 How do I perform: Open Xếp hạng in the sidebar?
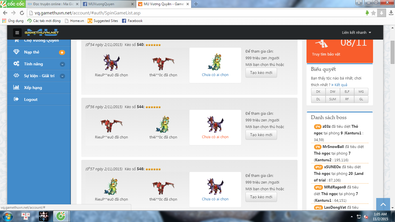tap(33, 88)
